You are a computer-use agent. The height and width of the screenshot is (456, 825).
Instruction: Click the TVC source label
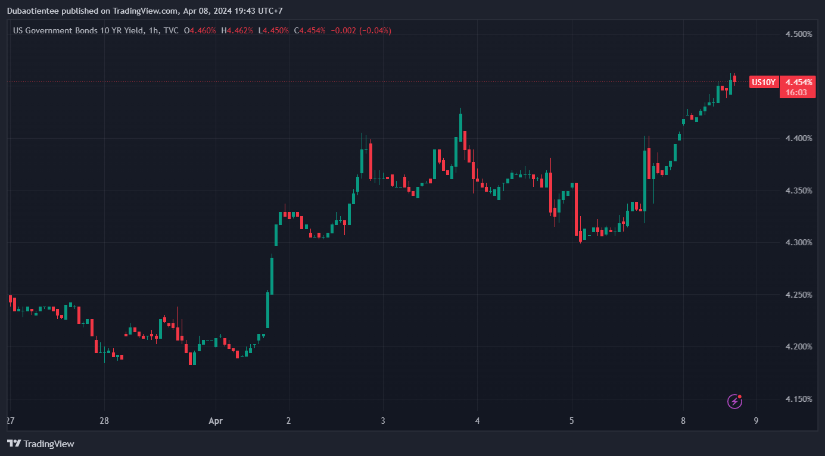pyautogui.click(x=170, y=30)
